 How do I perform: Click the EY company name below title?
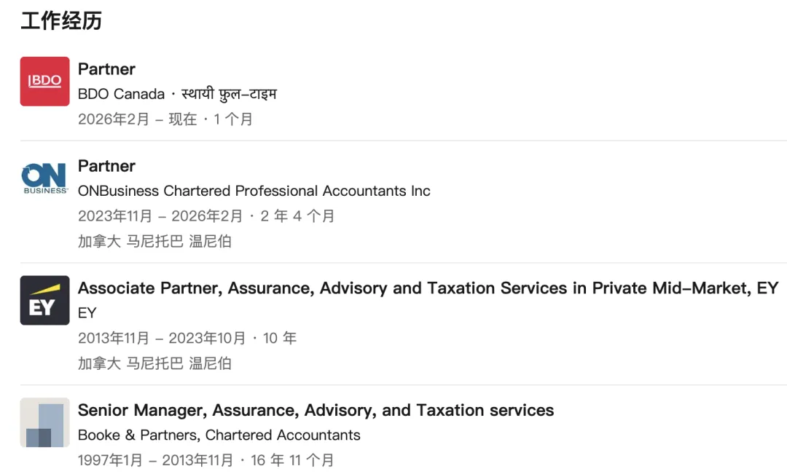(87, 313)
